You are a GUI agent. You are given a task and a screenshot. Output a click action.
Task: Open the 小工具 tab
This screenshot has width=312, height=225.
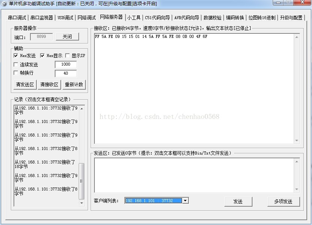coord(134,17)
